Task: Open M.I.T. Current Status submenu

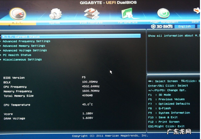Action: click(x=71, y=36)
